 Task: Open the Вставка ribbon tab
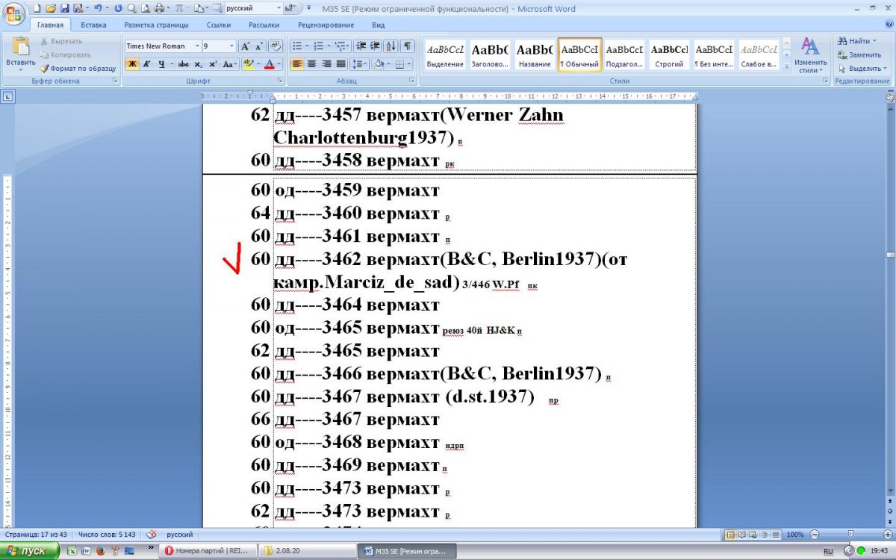tap(93, 25)
